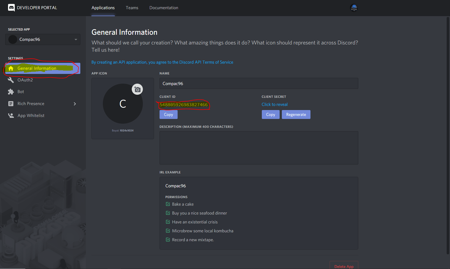450x269 pixels.
Task: Open the user avatar in the top bar
Action: [x=354, y=8]
